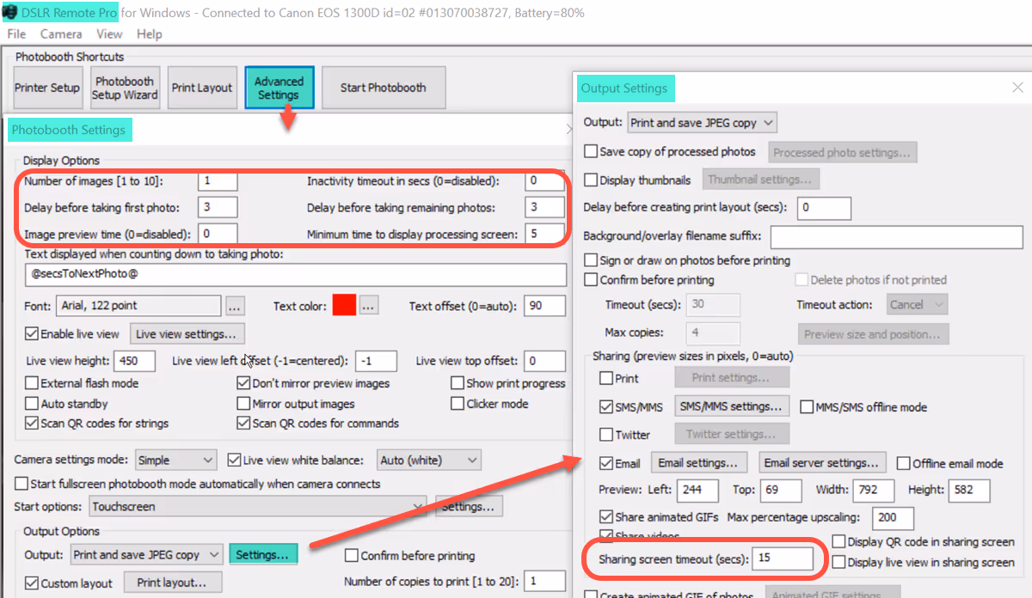Open Live view settings
The width and height of the screenshot is (1032, 598).
coord(187,333)
